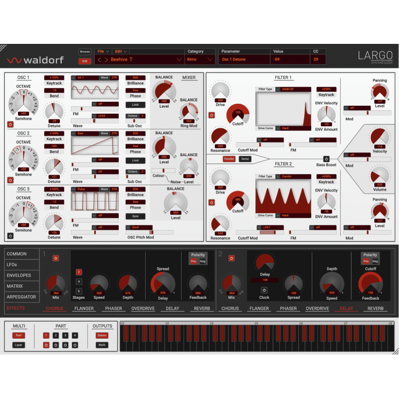Activate effect slot 2 power icon
The height and width of the screenshot is (399, 399).
230,258
